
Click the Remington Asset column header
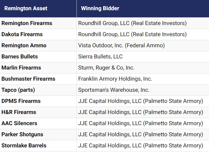(26, 8)
